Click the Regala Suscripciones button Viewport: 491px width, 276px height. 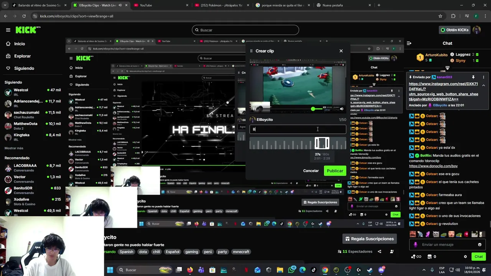[369, 239]
